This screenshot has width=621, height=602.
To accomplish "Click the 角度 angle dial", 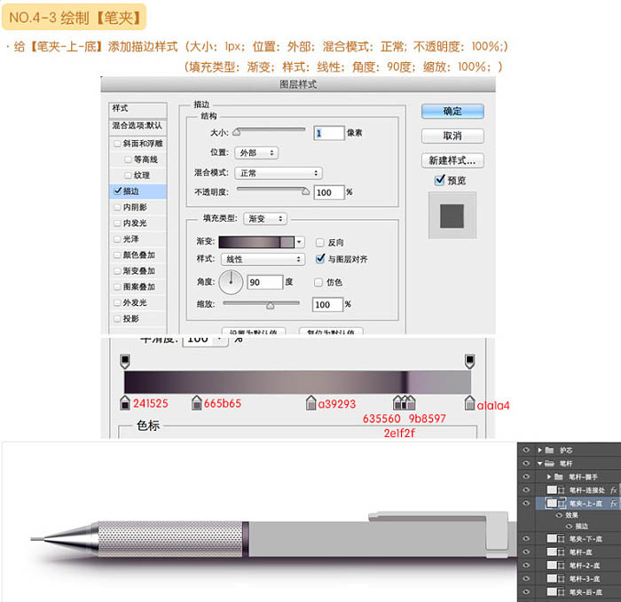I will click(x=231, y=282).
